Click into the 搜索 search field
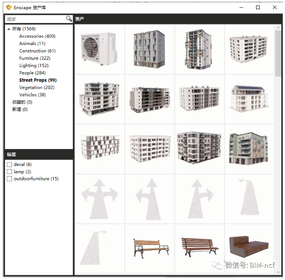The width and height of the screenshot is (285, 280). (x=34, y=19)
